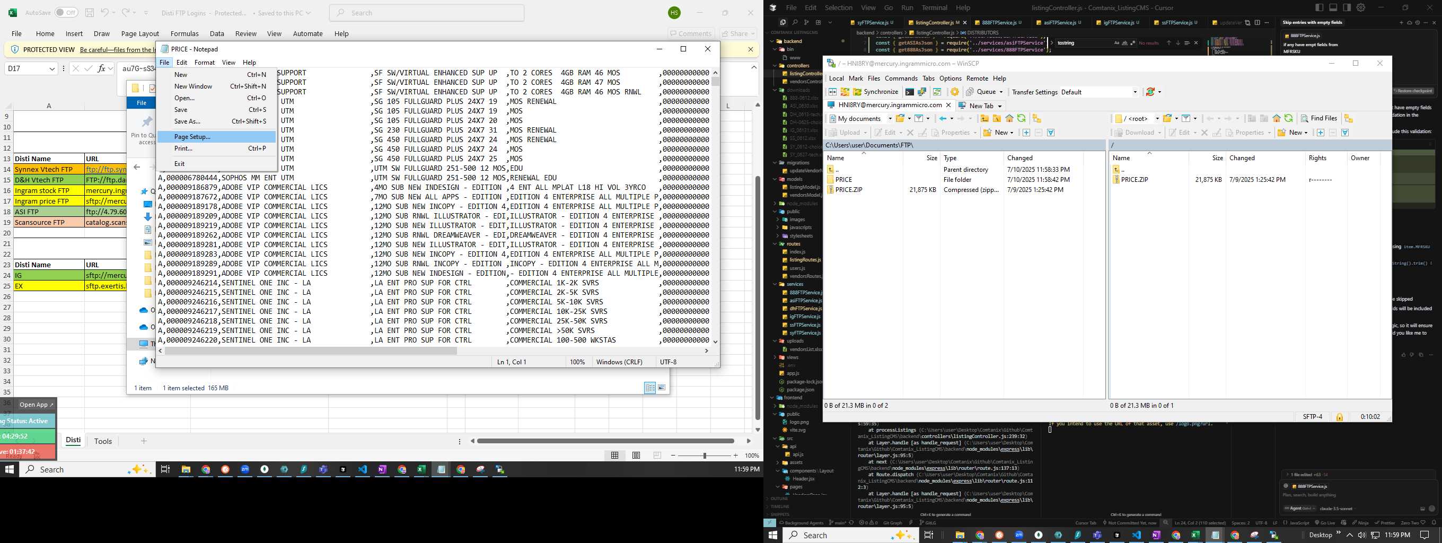This screenshot has height=543, width=1442.
Task: Collapse the backend folder in Cursor explorer
Action: click(792, 41)
